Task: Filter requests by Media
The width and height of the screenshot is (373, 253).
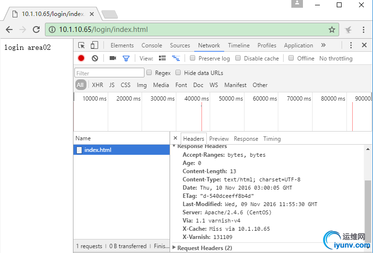Action: pyautogui.click(x=161, y=85)
